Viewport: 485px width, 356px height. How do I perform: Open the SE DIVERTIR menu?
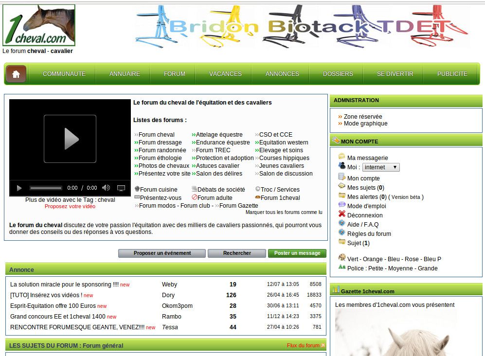(x=395, y=74)
